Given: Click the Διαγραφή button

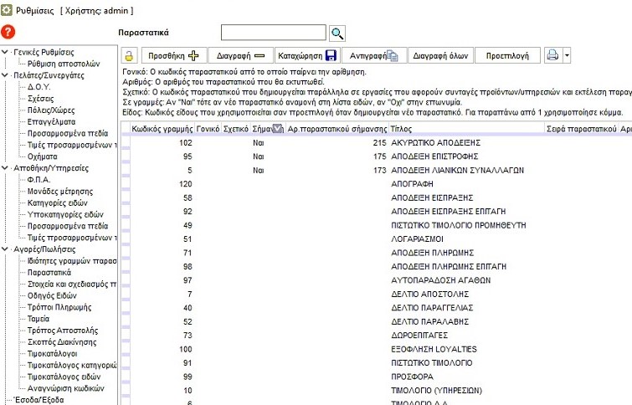Looking at the screenshot, I should click(x=240, y=55).
